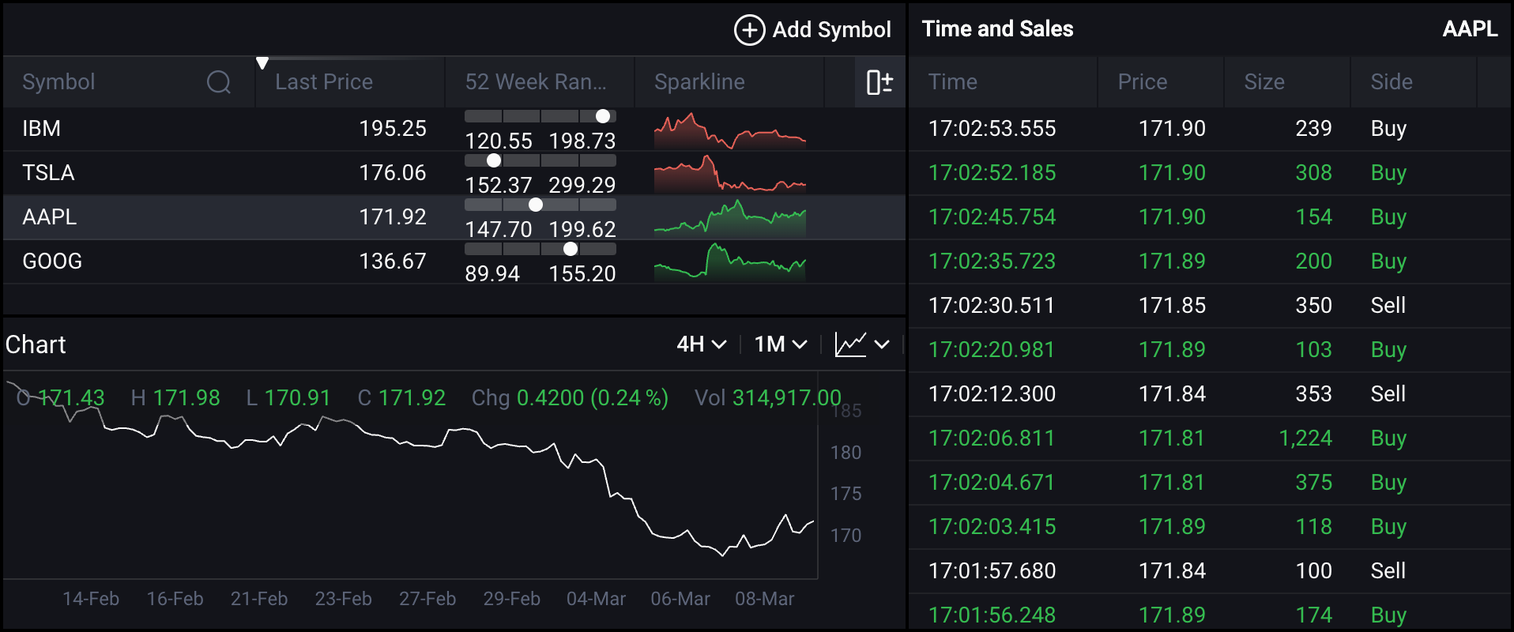Click the 175 price axis label
The width and height of the screenshot is (1514, 632).
pyautogui.click(x=846, y=494)
